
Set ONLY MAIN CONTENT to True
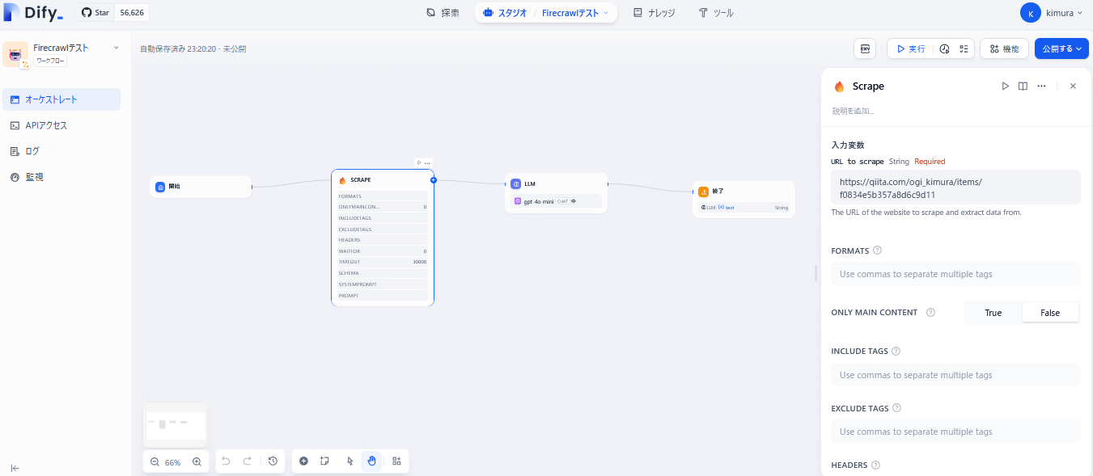click(993, 313)
